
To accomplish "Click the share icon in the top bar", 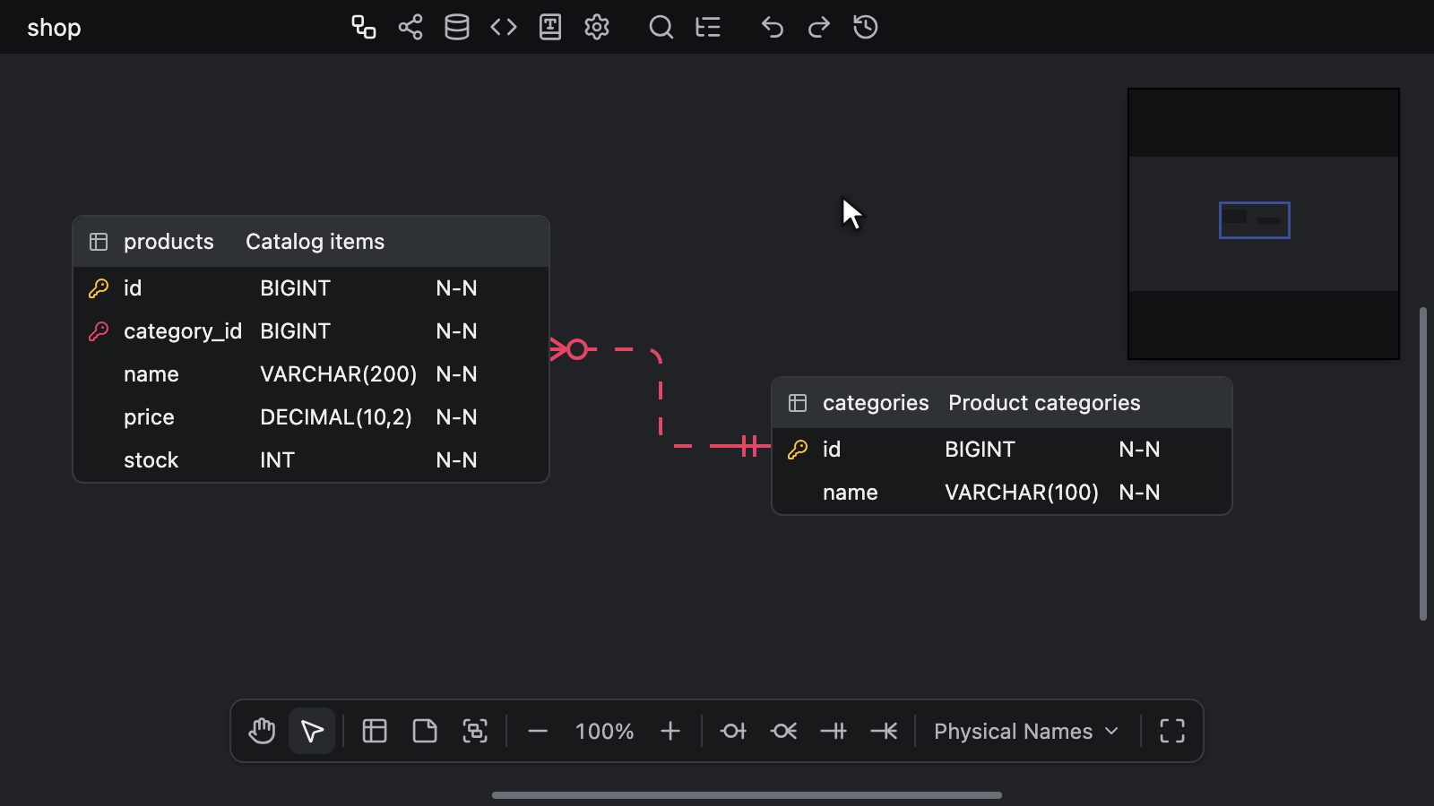I will click(x=410, y=27).
